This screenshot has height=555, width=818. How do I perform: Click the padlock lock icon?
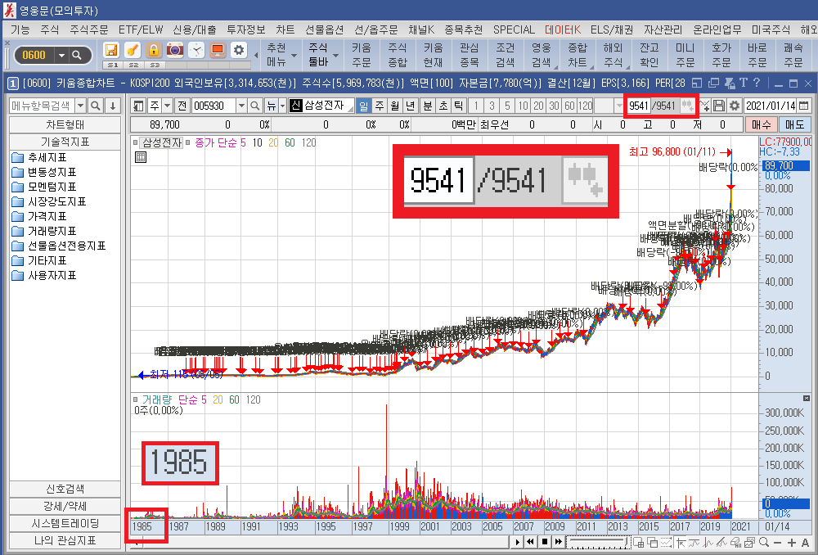pos(154,50)
